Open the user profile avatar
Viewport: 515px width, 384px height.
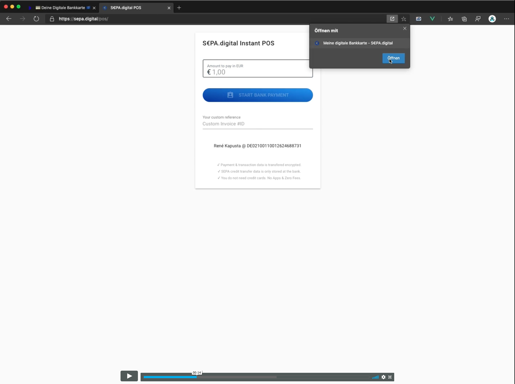click(492, 19)
